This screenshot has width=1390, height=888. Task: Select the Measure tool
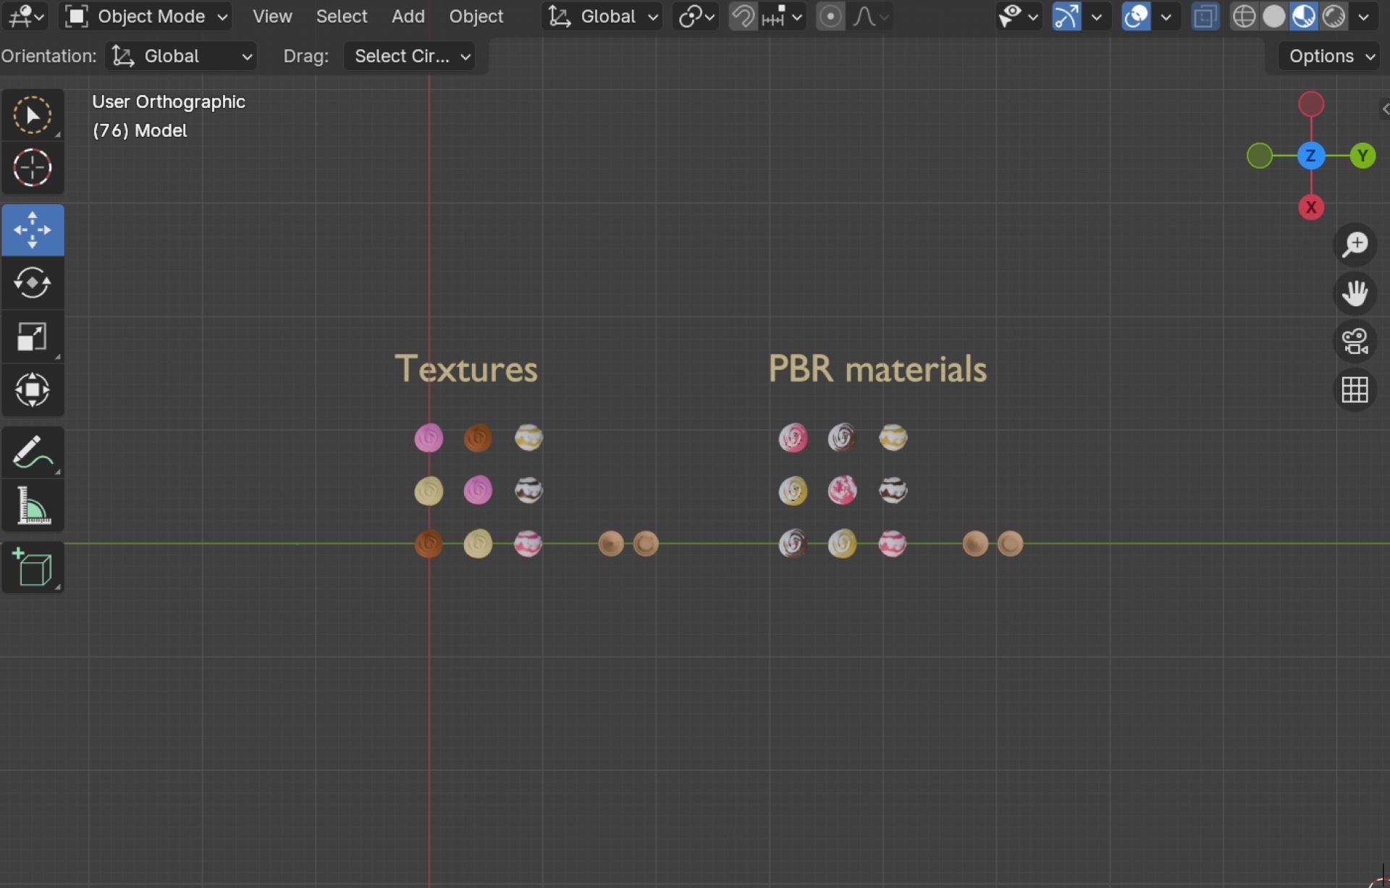[33, 506]
